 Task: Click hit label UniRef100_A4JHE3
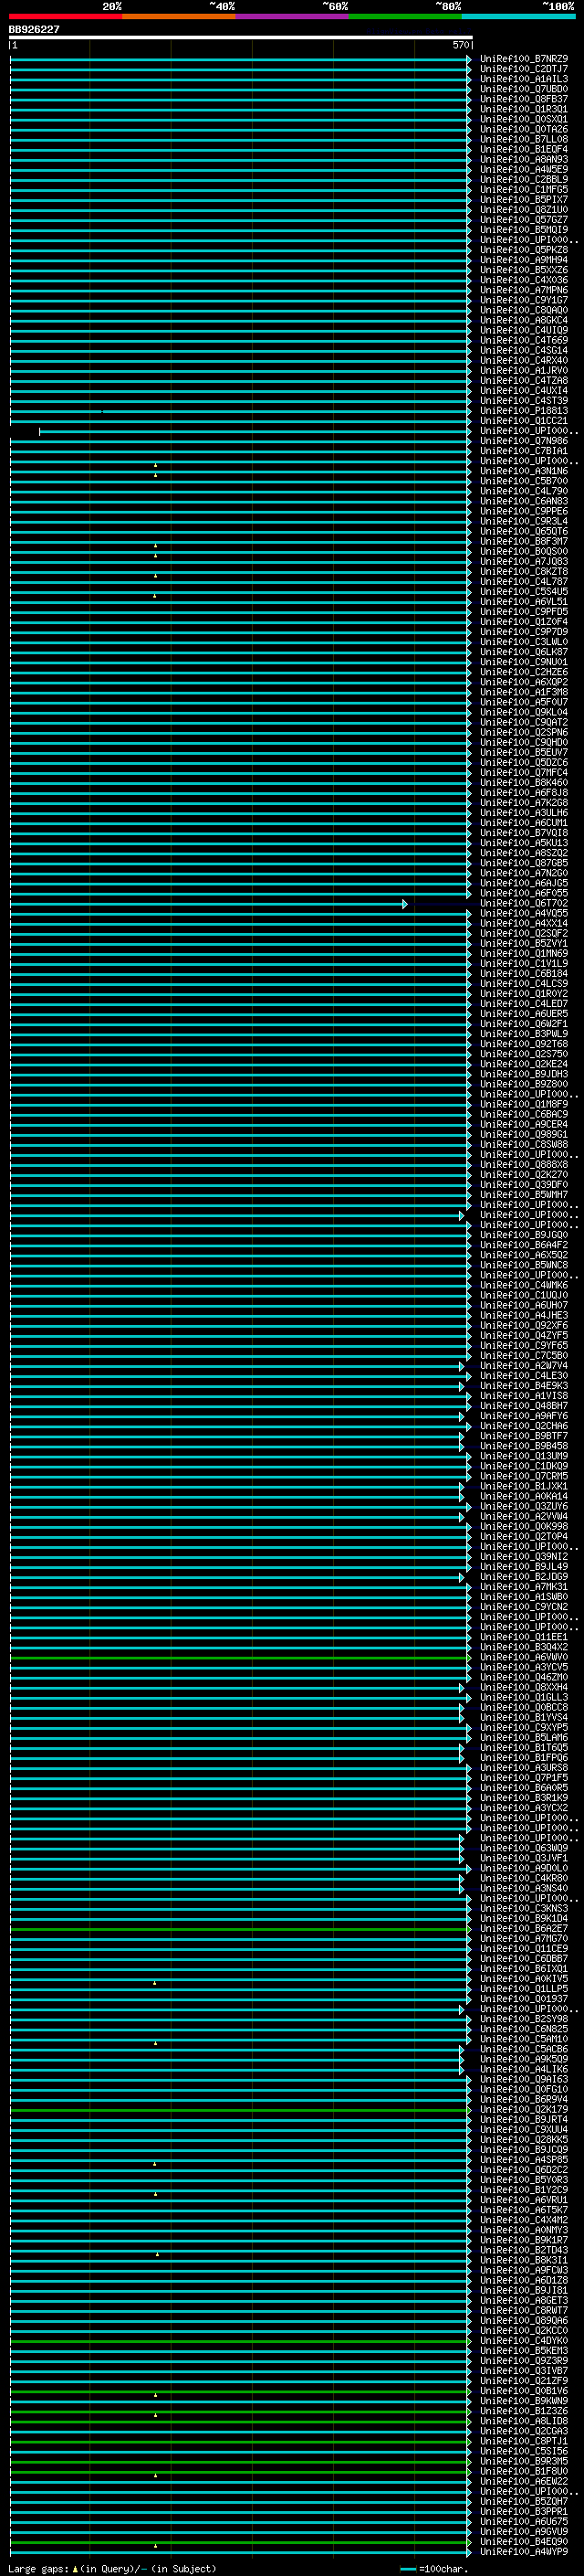pos(524,1316)
